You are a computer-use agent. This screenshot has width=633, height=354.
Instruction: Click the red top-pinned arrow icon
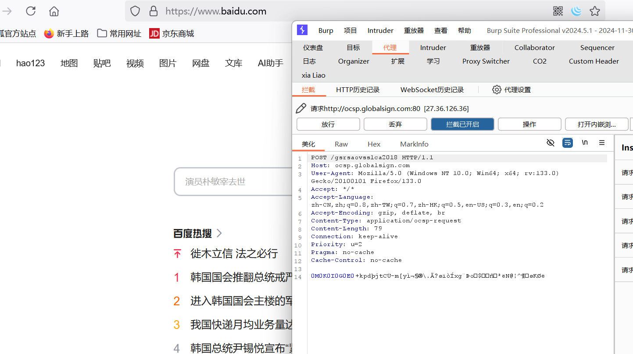(x=177, y=254)
